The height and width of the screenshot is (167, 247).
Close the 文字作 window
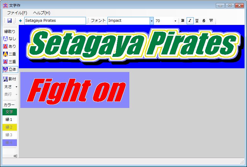click(x=239, y=6)
